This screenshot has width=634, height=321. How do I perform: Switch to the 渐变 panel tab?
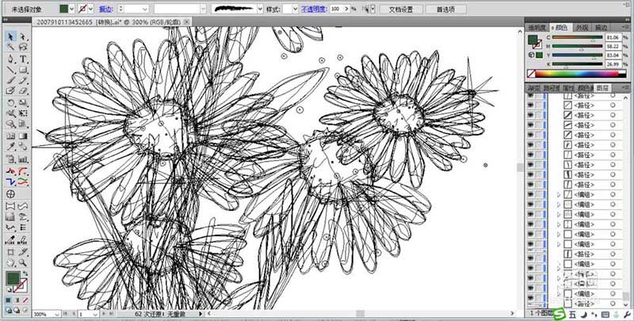pyautogui.click(x=534, y=88)
